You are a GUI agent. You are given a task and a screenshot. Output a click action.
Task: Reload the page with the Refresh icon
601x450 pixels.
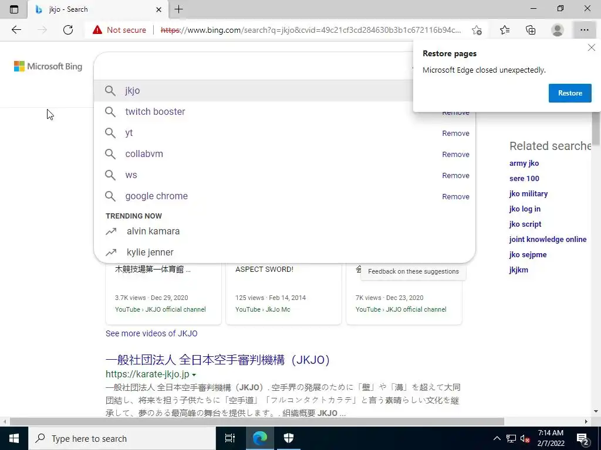click(68, 30)
